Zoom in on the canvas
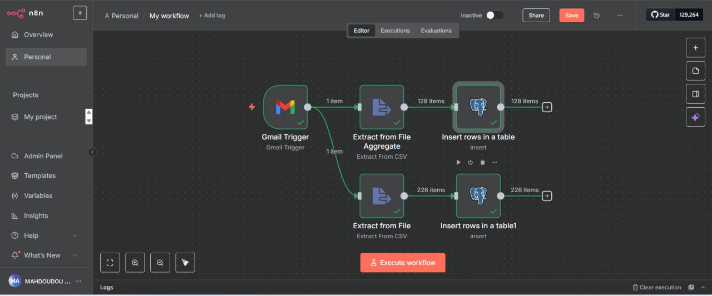This screenshot has width=712, height=296. click(135, 263)
